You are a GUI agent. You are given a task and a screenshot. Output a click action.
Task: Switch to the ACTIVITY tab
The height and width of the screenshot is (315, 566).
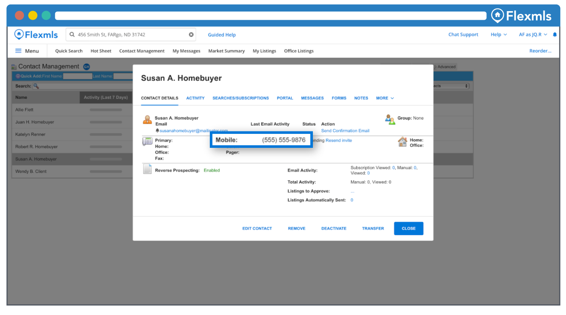coord(195,98)
